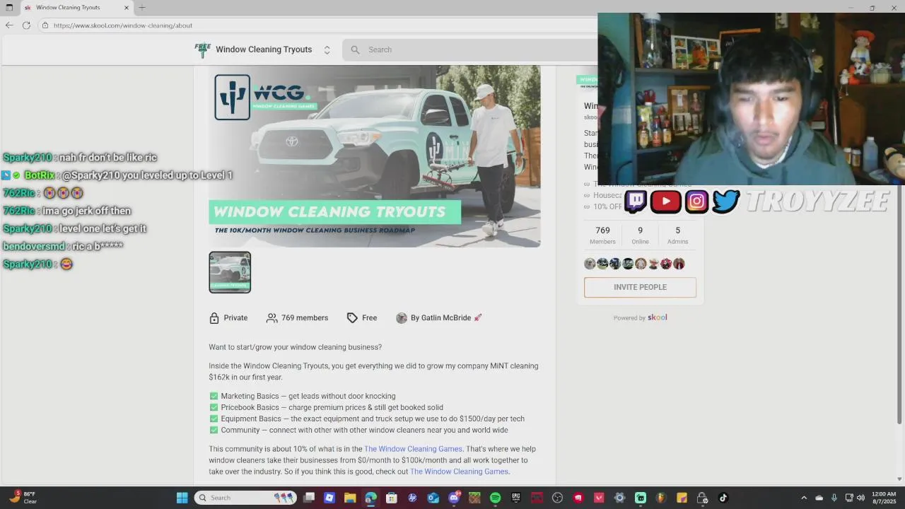Screen dimensions: 905x509
Task: Open Spotify from taskbar
Action: tap(495, 498)
